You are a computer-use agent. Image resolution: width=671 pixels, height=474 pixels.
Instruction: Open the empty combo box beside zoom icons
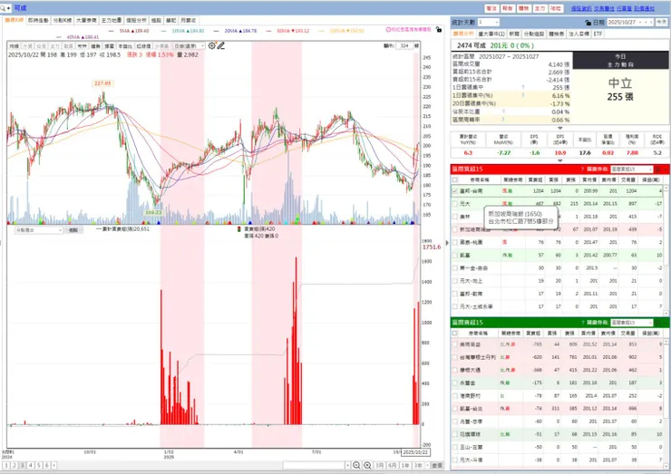coord(316,466)
